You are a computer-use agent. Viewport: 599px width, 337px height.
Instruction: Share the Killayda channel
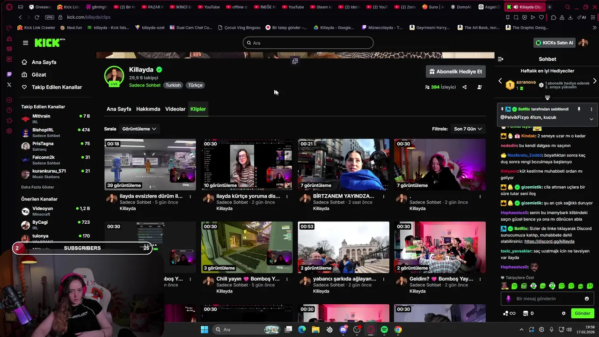[464, 87]
